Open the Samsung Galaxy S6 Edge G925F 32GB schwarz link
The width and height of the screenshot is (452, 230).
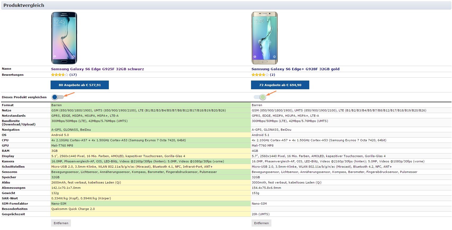tap(97, 69)
